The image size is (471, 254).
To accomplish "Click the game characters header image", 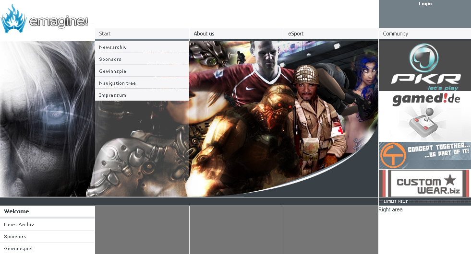I will (x=284, y=119).
